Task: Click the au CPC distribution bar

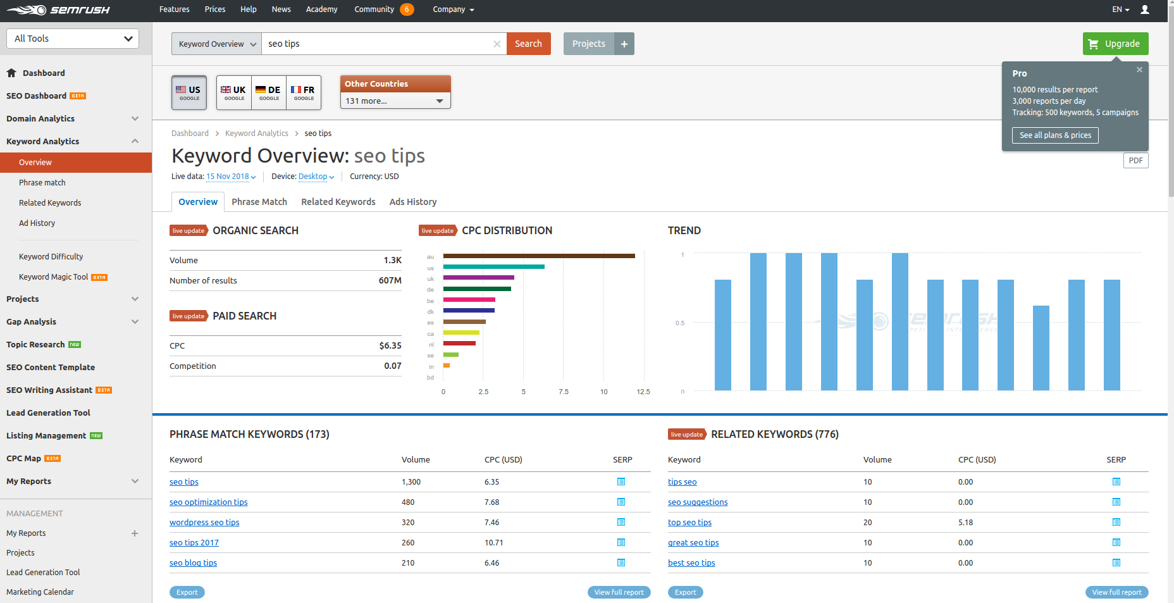Action: tap(539, 256)
